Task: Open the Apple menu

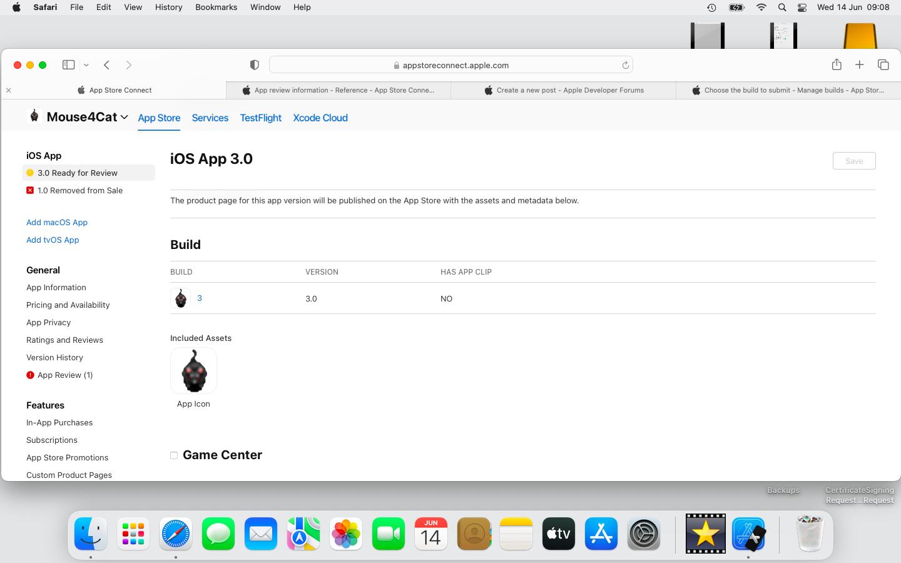Action: point(16,8)
